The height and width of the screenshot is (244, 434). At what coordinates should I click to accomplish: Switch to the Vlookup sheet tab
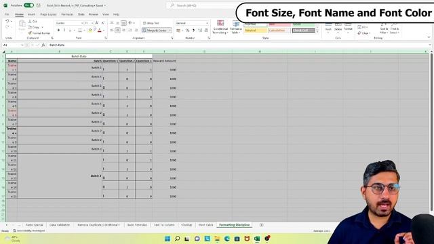coord(186,225)
